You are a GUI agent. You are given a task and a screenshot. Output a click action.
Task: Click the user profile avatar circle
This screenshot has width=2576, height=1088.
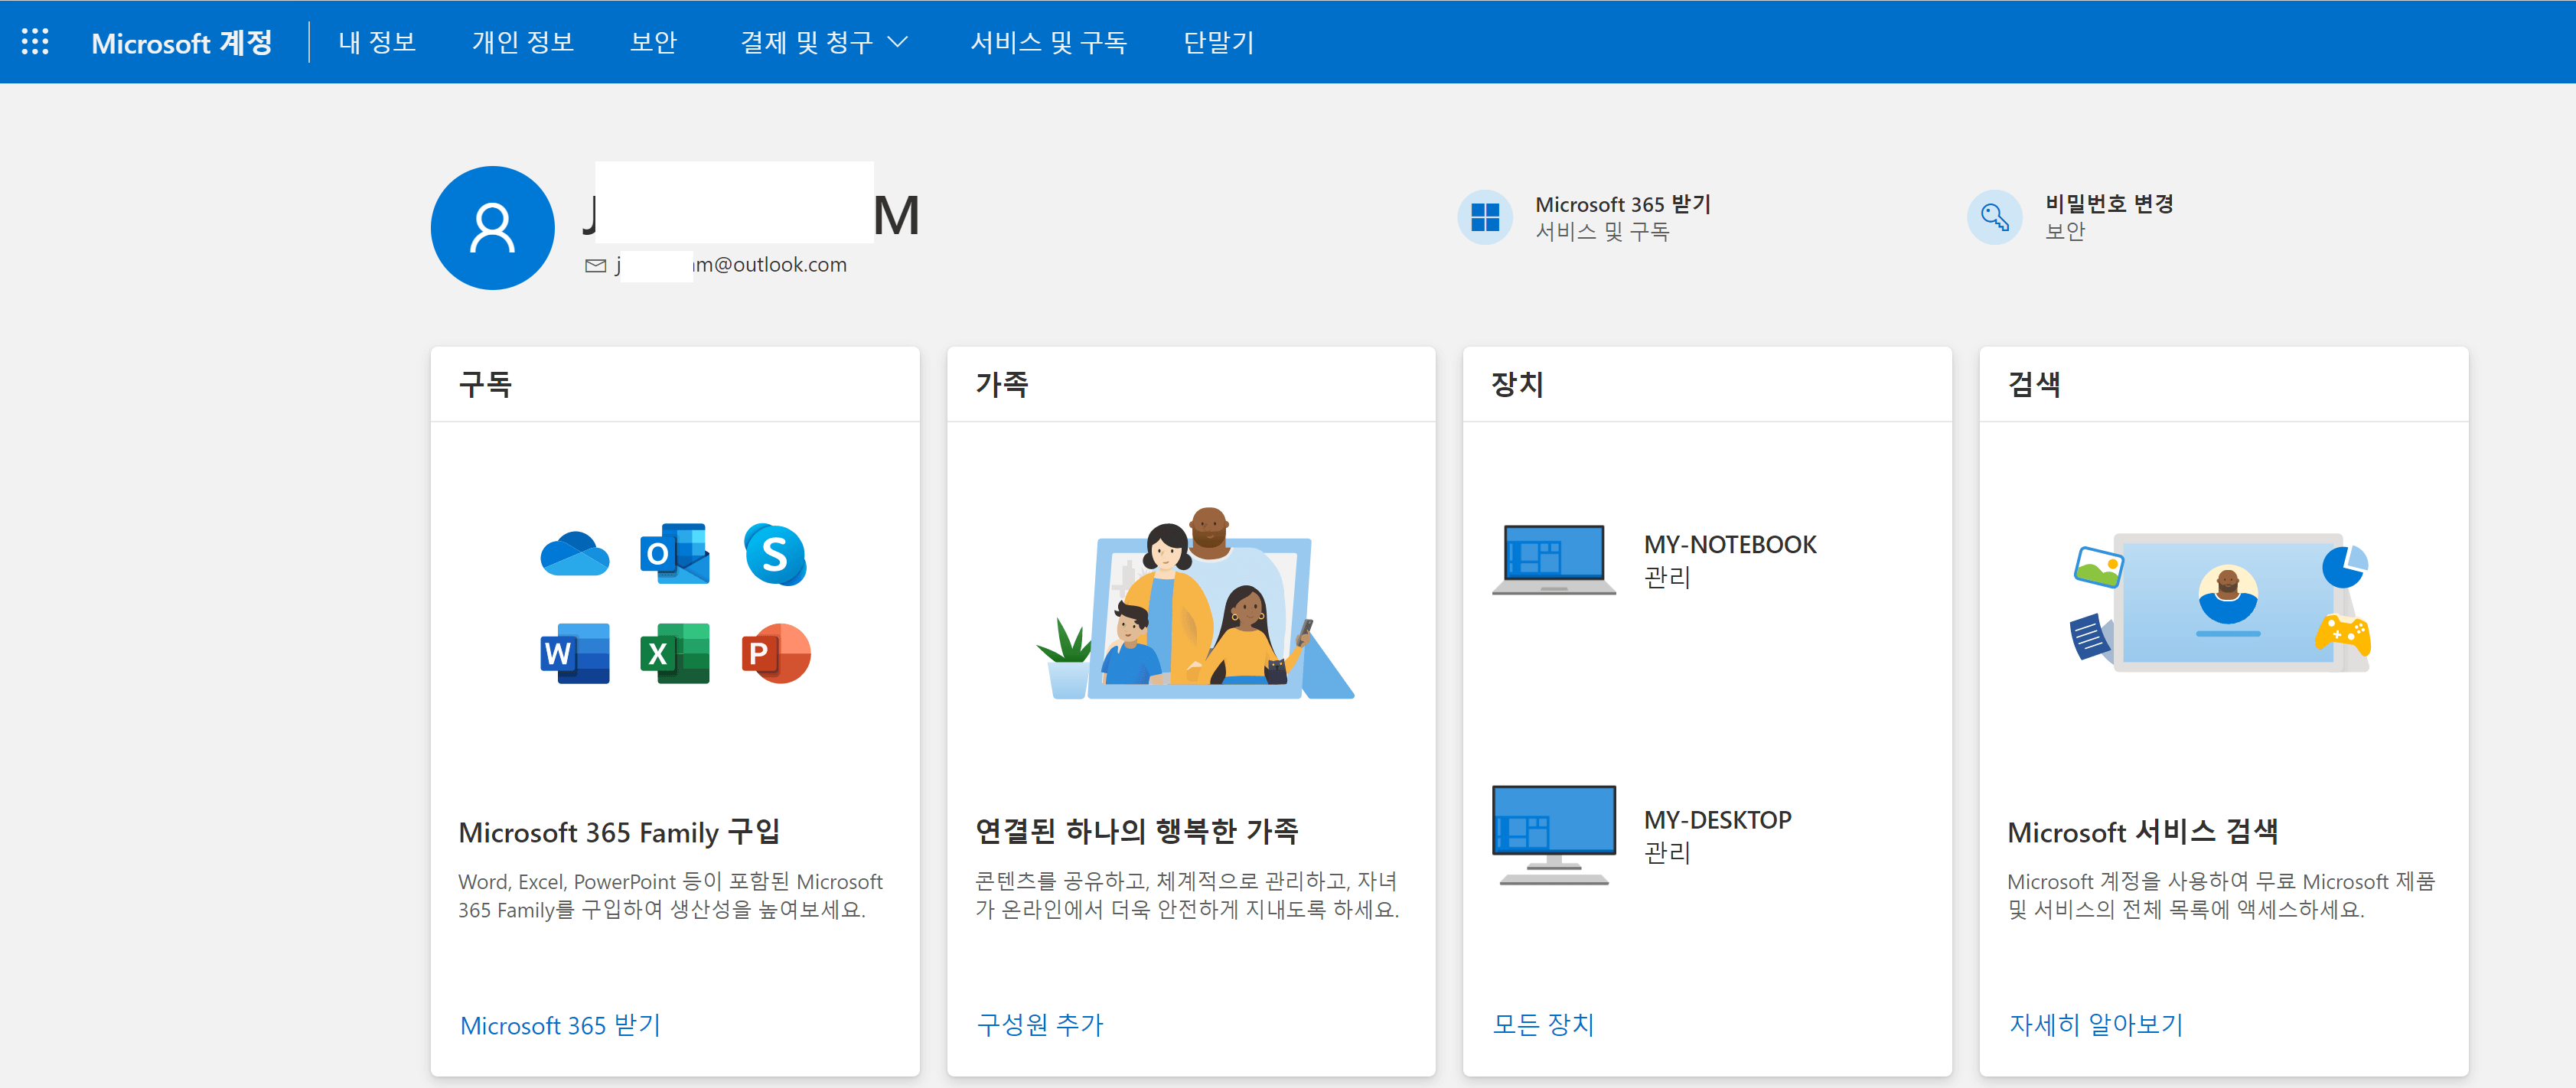[x=493, y=228]
